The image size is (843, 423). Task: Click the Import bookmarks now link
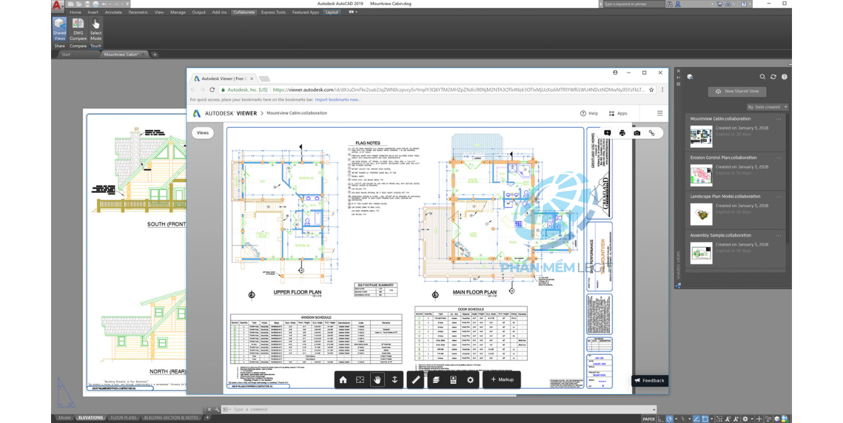click(338, 100)
